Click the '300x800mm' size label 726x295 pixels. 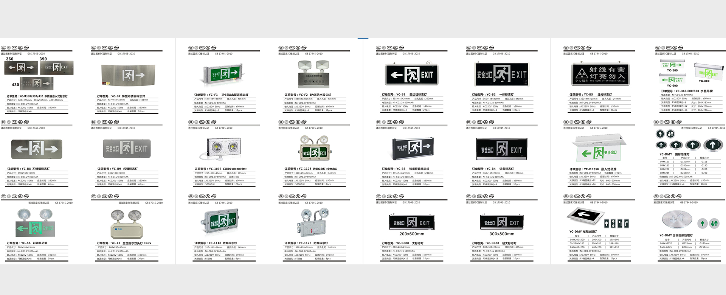tap(502, 234)
